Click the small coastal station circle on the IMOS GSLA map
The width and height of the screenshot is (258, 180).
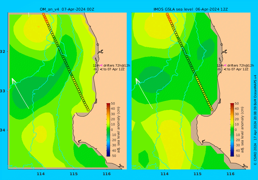(222, 45)
